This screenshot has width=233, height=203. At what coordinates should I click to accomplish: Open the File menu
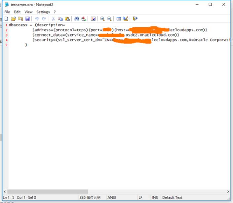7,12
